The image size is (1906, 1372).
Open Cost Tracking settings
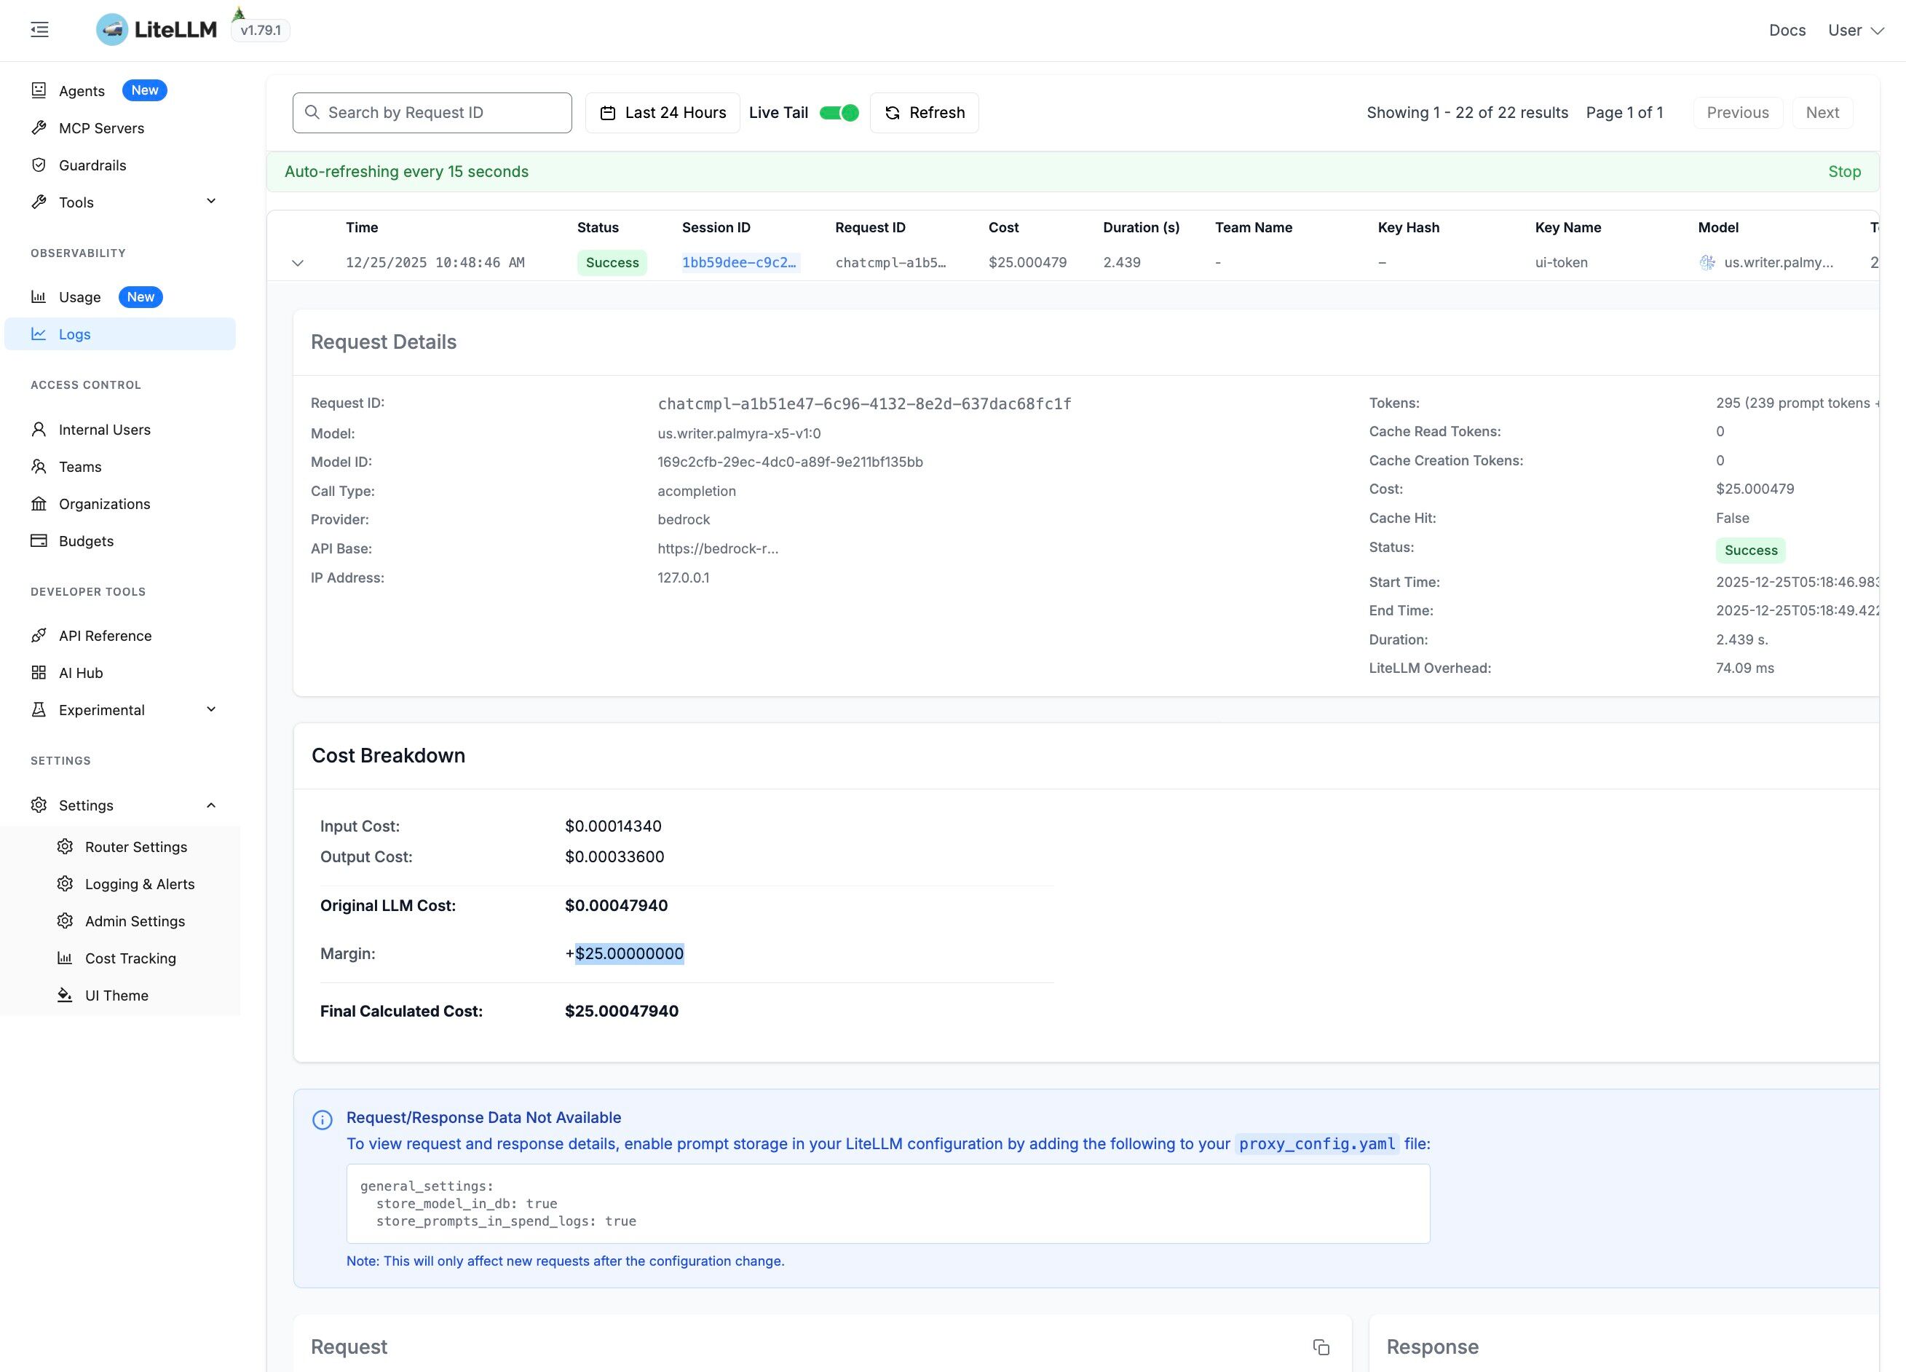coord(130,958)
